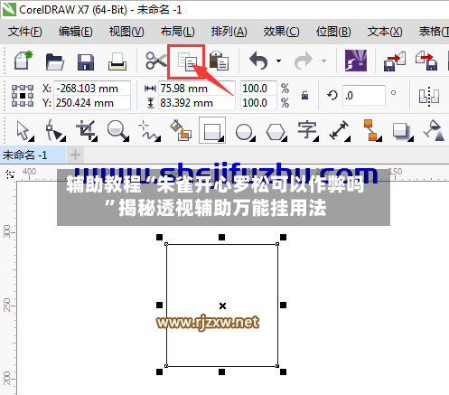
Task: Click the X position field -268.103 mm
Action: (x=92, y=89)
